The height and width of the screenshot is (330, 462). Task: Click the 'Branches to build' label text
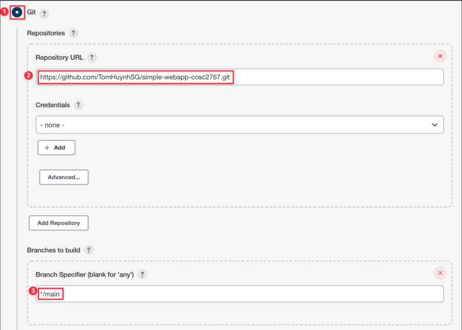click(x=54, y=250)
